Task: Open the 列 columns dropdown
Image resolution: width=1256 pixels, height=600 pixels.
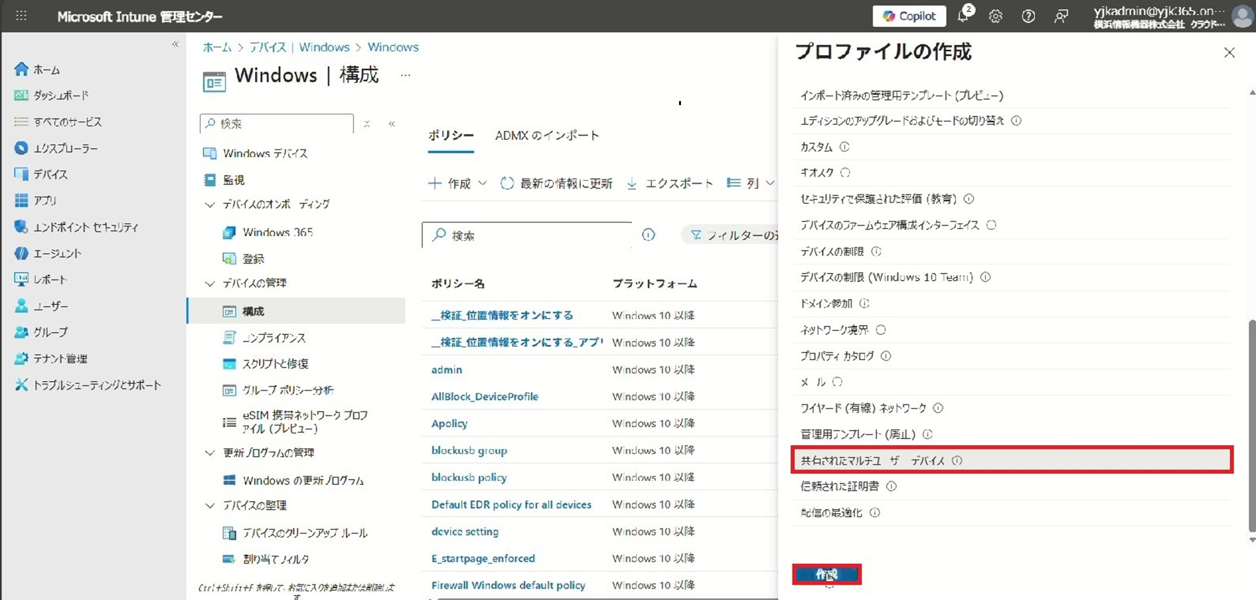Action: point(751,183)
